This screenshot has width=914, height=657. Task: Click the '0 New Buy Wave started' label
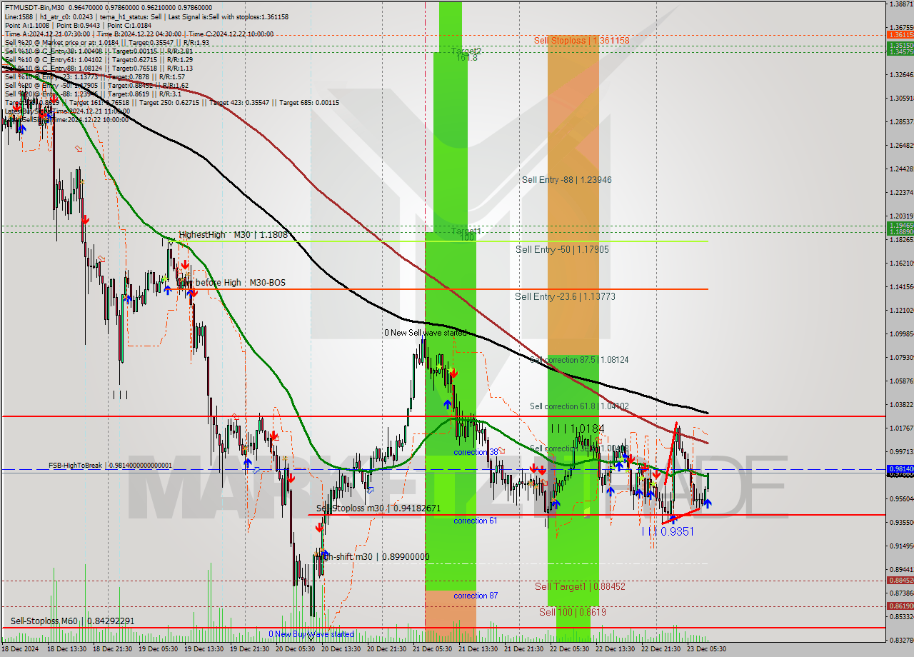(x=311, y=634)
